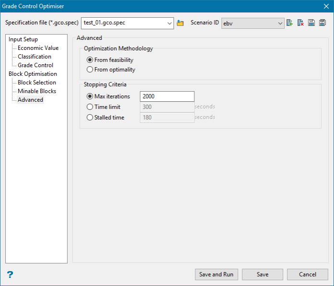Click the browse folder icon for specification file
334x286 pixels.
(x=180, y=23)
